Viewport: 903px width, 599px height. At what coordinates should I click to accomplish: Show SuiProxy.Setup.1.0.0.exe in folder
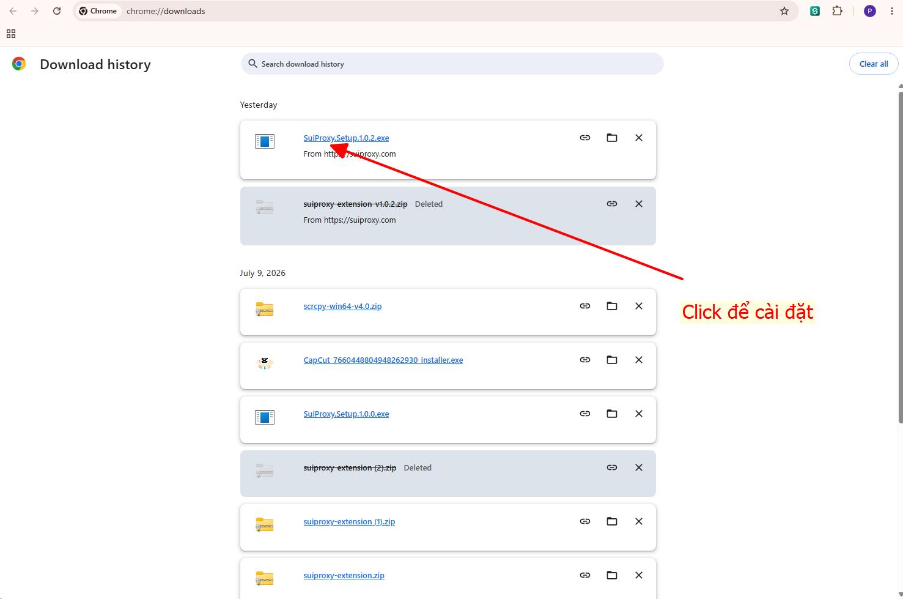pos(612,414)
